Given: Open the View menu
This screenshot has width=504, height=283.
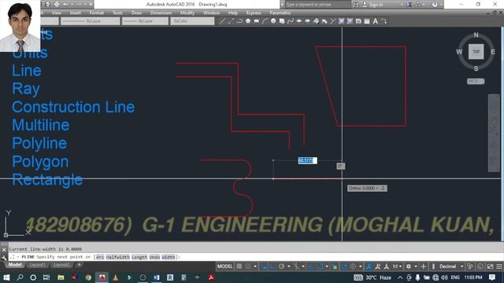Looking at the screenshot, I should coord(57,13).
